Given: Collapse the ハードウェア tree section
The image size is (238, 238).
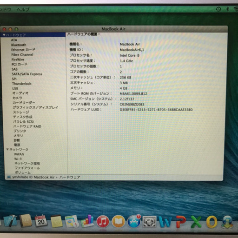Looking at the screenshot, I should [4, 35].
